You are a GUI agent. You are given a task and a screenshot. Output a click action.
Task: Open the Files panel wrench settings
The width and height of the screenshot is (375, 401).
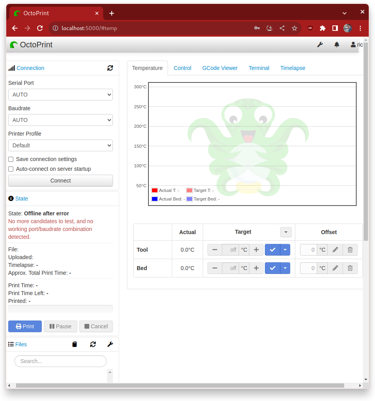coord(110,344)
